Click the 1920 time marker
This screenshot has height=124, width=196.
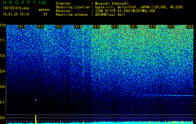click(190, 27)
